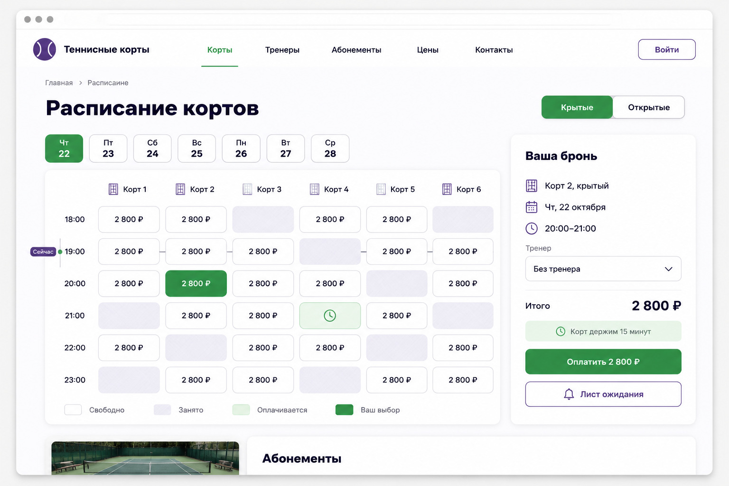
Task: Switch to Открытые courts
Action: point(649,107)
